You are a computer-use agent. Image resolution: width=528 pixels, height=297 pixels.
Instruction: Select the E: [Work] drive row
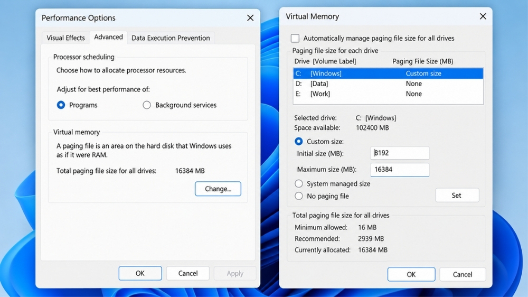tap(388, 94)
